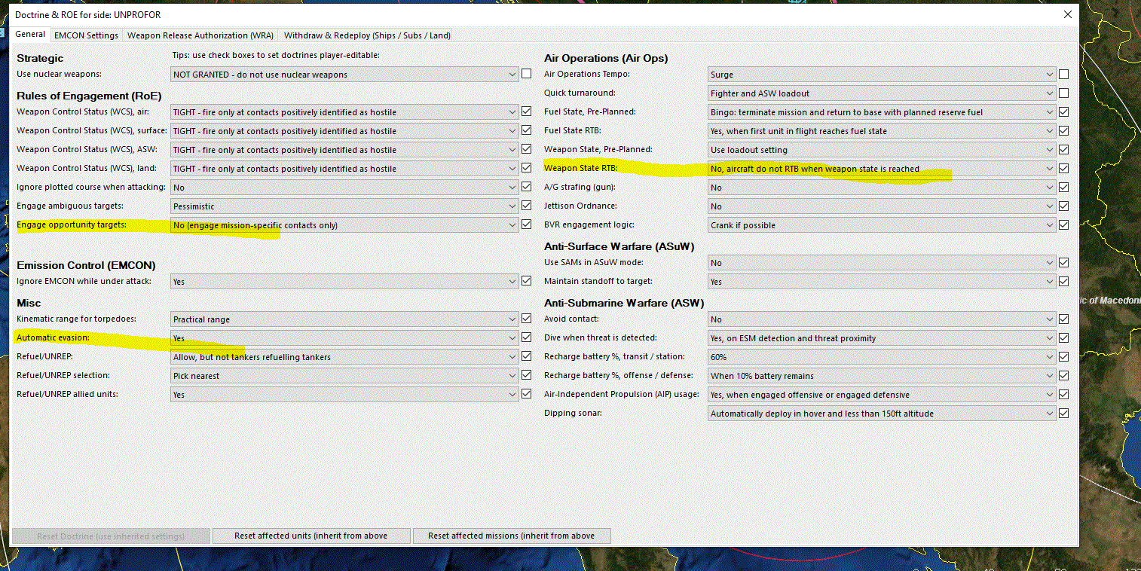Screen dimensions: 1141x571
Task: Toggle checkbox for BVR engagement logic
Action: (x=1063, y=224)
